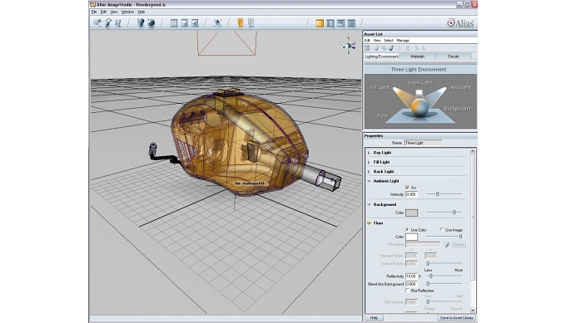Image resolution: width=566 pixels, height=323 pixels.
Task: Click the view orientation axis gizmo
Action: (348, 46)
